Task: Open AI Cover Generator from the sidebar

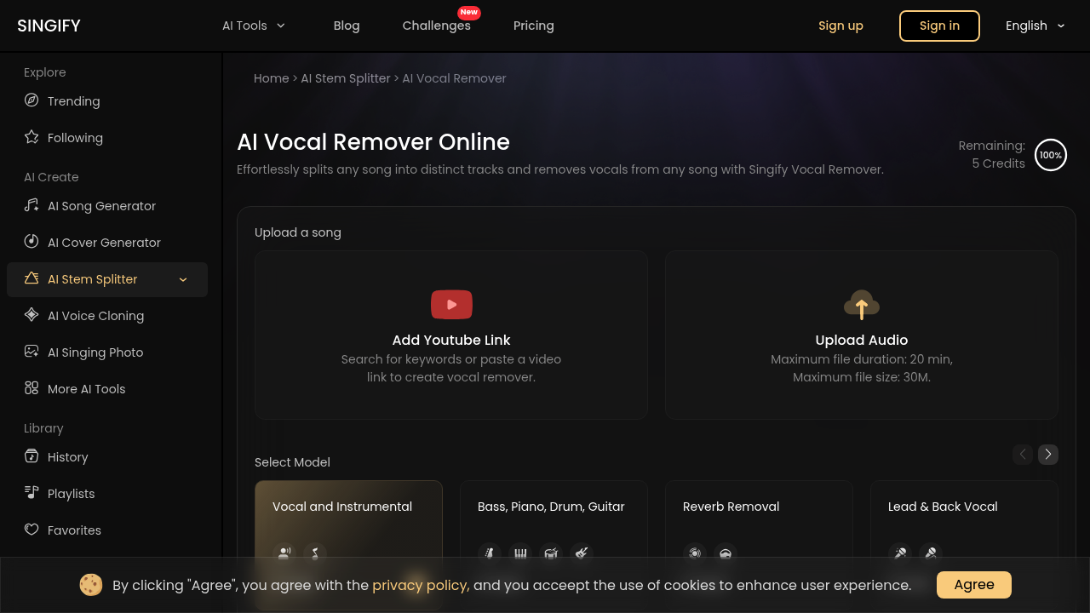Action: [32, 242]
